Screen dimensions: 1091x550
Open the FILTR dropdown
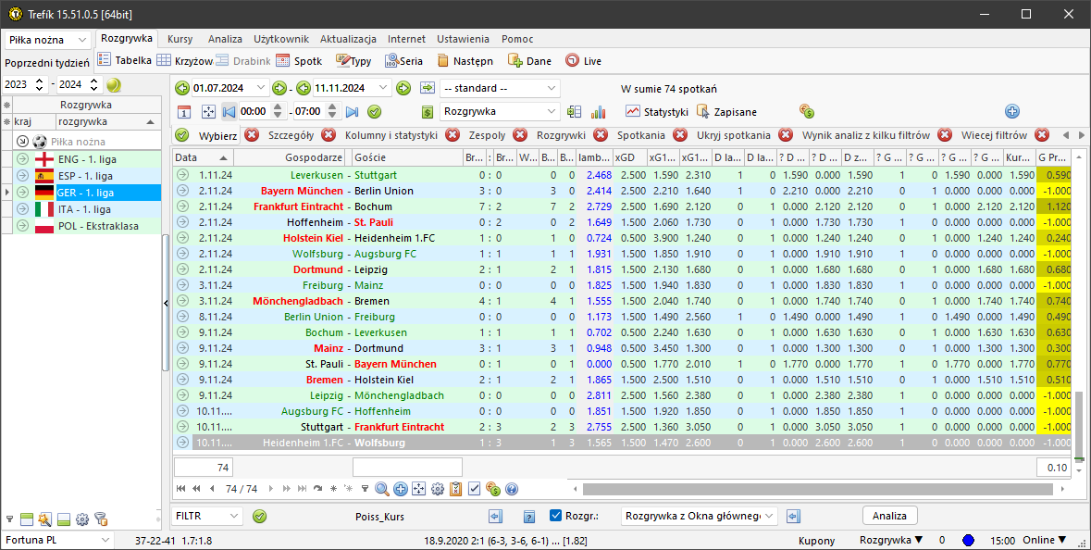[207, 516]
